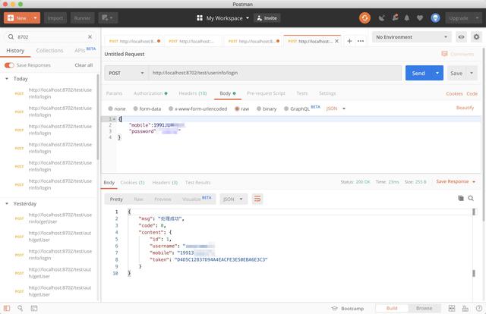Screen dimensions: 486x314
Task: Open the New button dropdown arrow
Action: pos(36,18)
